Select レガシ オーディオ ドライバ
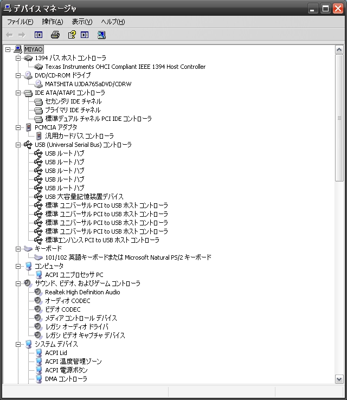 76,327
